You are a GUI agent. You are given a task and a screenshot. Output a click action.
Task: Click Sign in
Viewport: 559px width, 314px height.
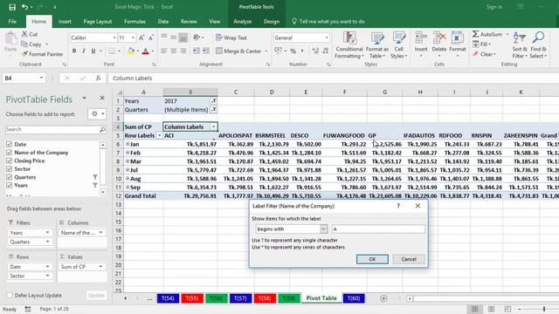(494, 7)
